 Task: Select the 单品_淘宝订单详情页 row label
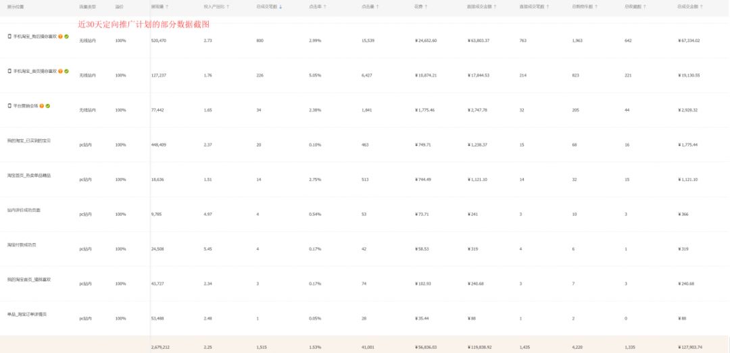(26, 315)
